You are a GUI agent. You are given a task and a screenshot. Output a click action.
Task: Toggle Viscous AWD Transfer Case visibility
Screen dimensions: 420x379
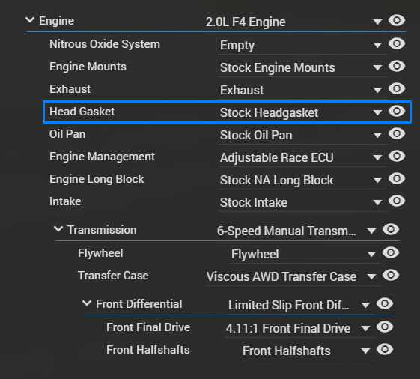[391, 275]
